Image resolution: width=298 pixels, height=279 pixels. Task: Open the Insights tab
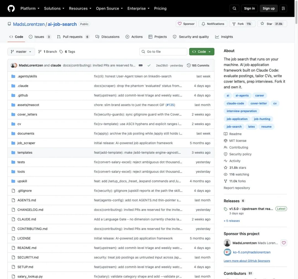224,37
